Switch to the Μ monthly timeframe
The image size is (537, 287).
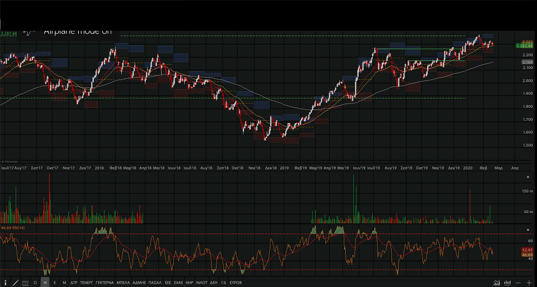64,283
